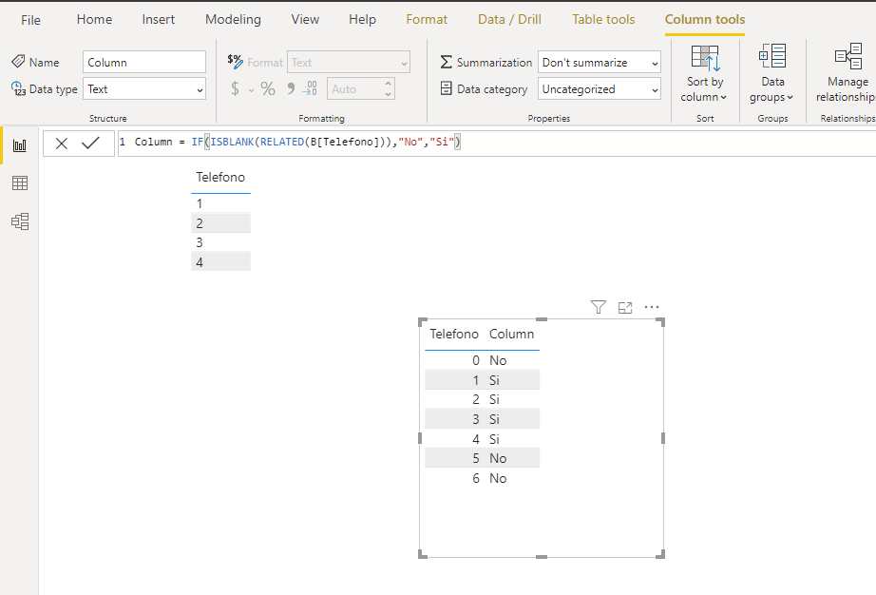Open the Summarization Don't summarize dropdown
Viewport: 876px width, 595px height.
[x=599, y=62]
